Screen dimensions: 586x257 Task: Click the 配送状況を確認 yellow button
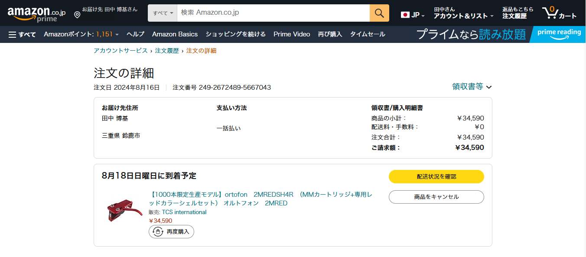tap(436, 177)
